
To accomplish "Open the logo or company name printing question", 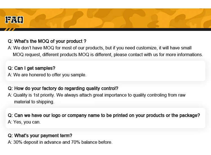I will click(104, 115).
